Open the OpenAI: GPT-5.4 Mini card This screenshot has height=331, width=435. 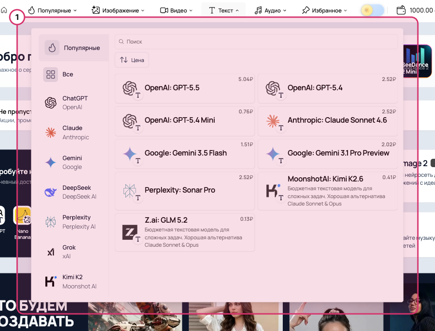185,121
